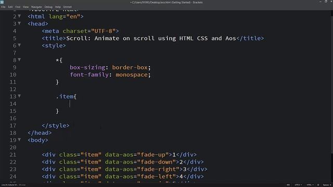Click the cursor position info in status bar
The width and height of the screenshot is (333, 187).
tap(13, 185)
